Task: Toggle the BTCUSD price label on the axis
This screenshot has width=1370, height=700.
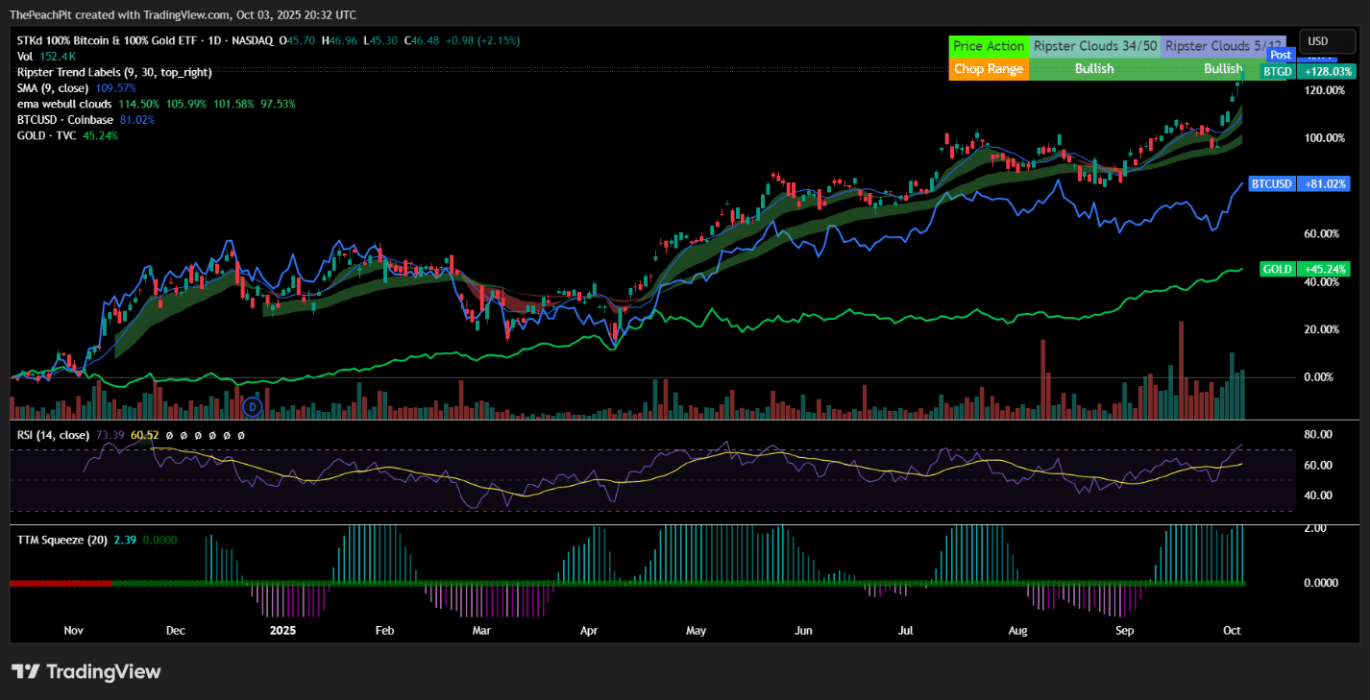Action: pyautogui.click(x=1272, y=183)
